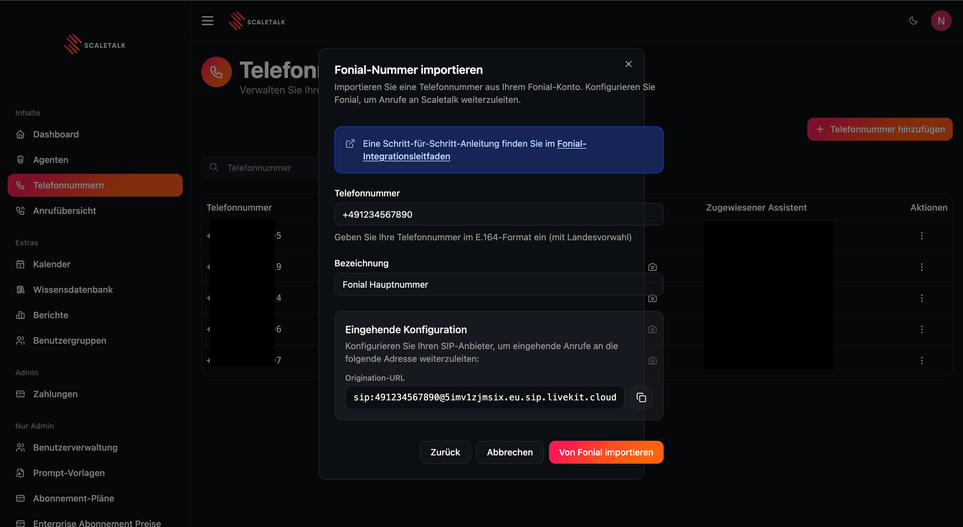Image resolution: width=963 pixels, height=527 pixels.
Task: Click the Aktionen column header
Action: pos(929,208)
